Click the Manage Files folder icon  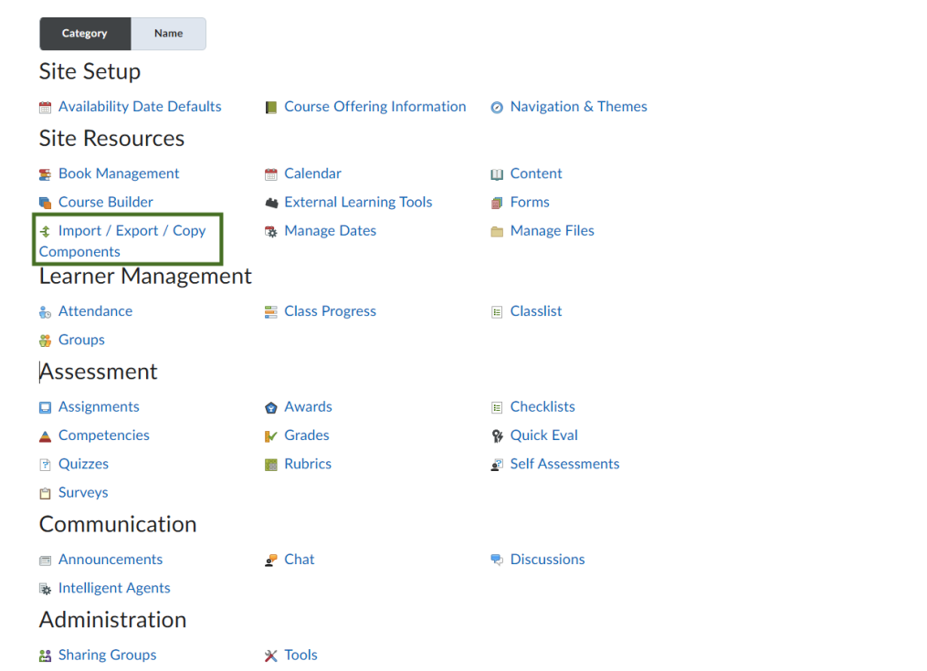[497, 231]
